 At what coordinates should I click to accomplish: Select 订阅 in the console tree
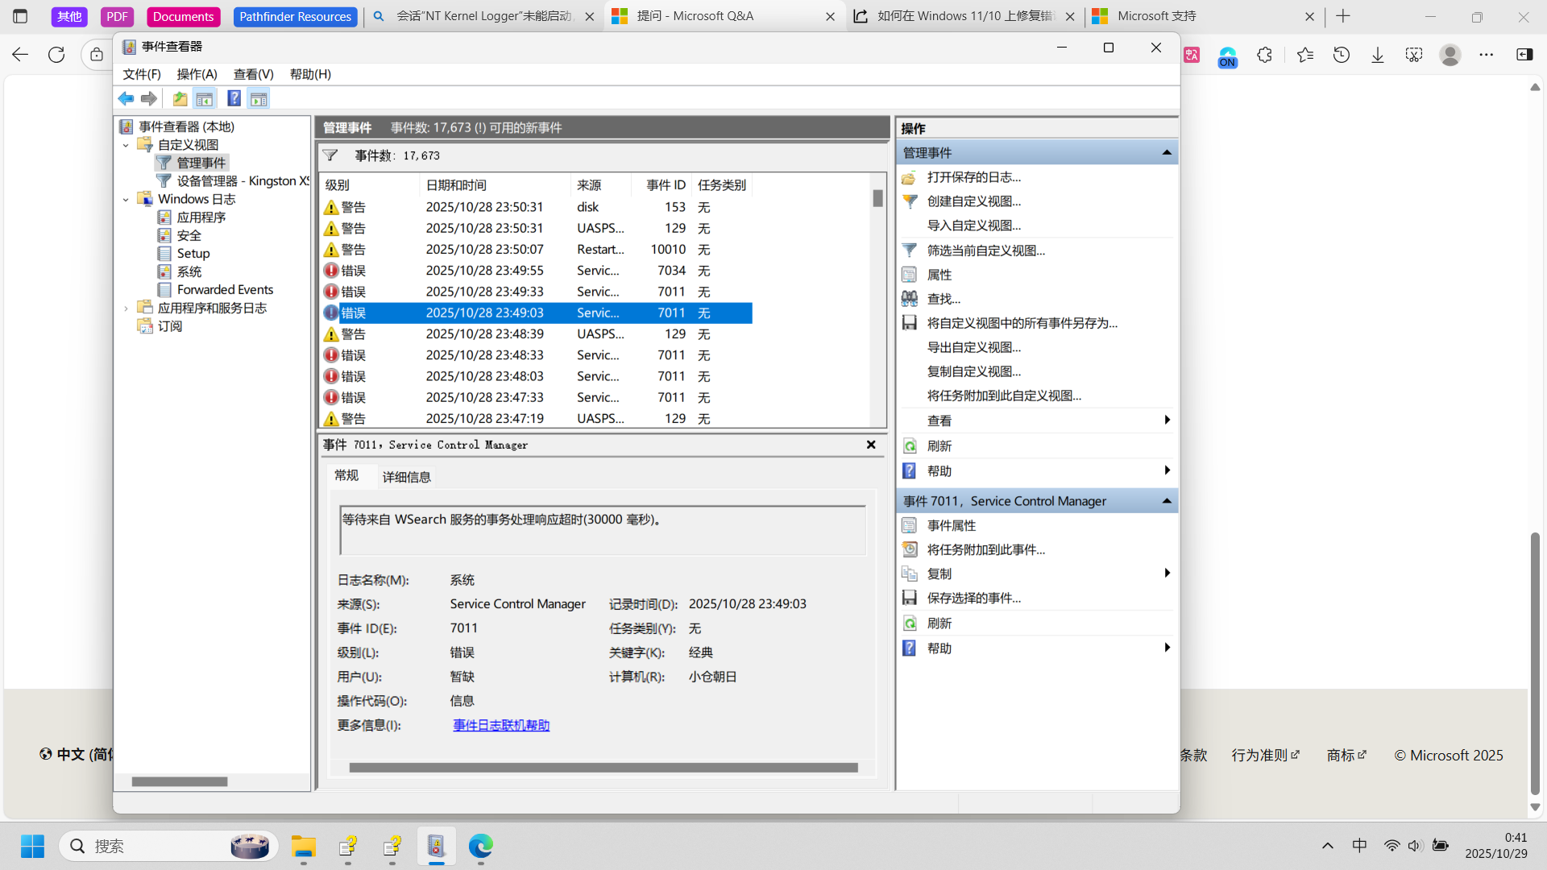pyautogui.click(x=169, y=326)
